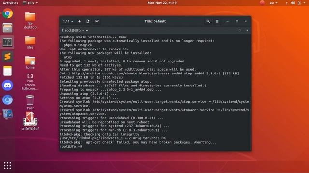
Task: Select the 'files' desktop folder
Action: (30, 42)
